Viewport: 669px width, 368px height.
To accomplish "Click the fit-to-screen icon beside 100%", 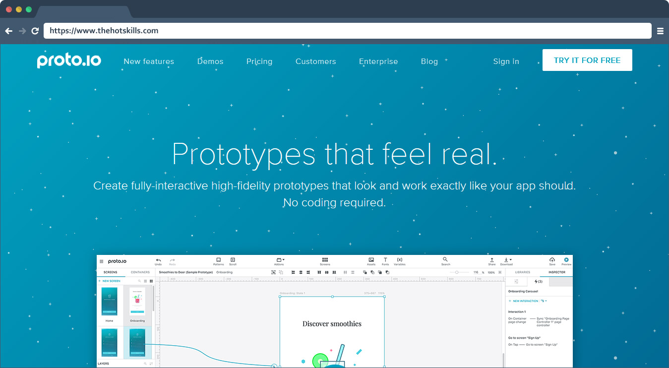I will click(500, 272).
